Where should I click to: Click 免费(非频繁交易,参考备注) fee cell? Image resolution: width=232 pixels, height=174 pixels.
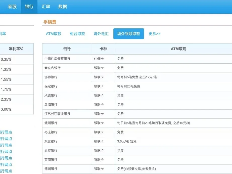point(136,169)
